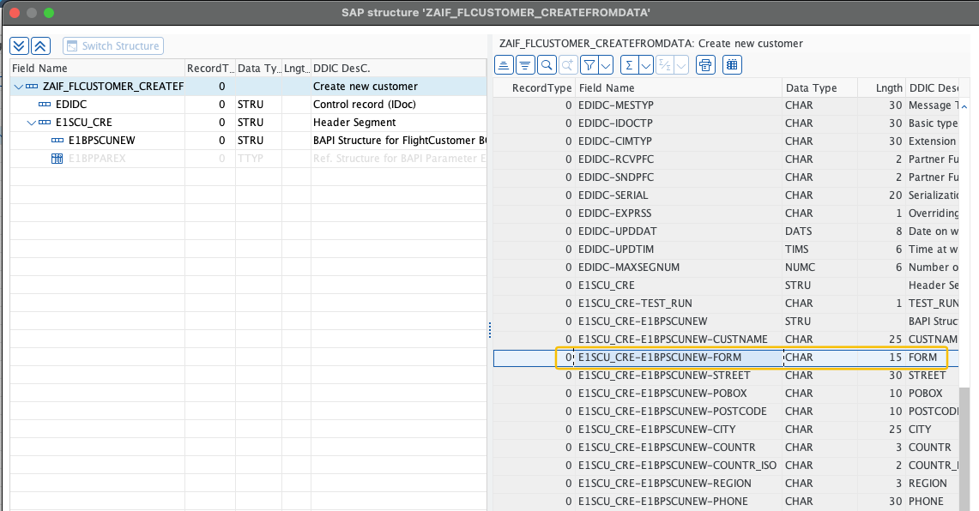Click the Total sigma icon
The width and height of the screenshot is (979, 511).
[630, 65]
